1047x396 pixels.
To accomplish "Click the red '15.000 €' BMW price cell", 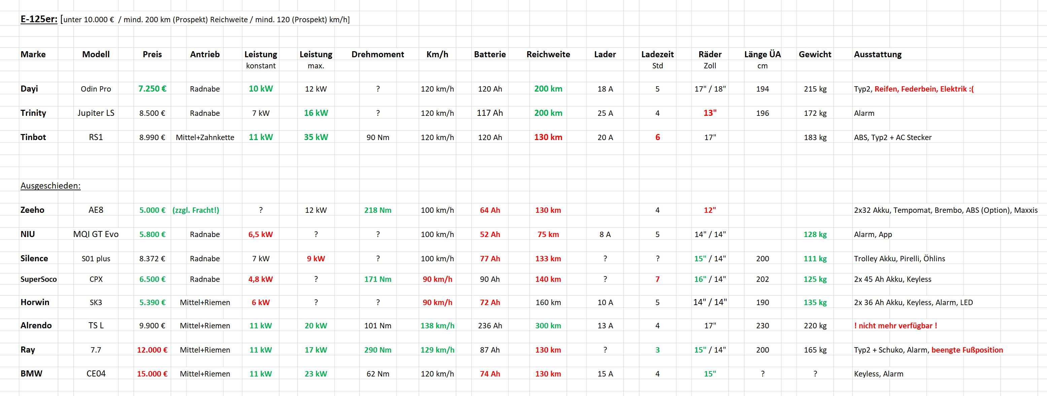I will [x=152, y=374].
